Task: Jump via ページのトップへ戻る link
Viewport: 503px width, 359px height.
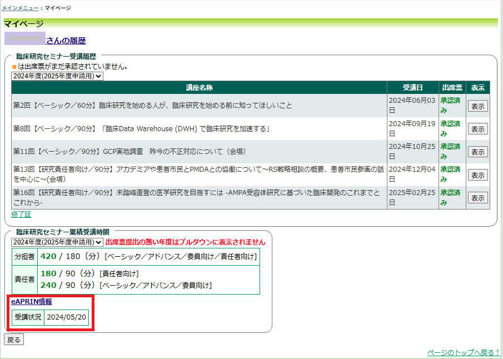Action: point(464,353)
